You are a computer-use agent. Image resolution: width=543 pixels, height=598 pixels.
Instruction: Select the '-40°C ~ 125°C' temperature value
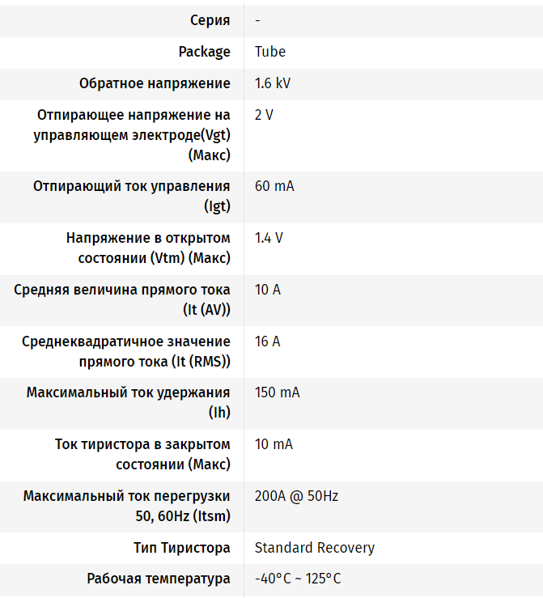pyautogui.click(x=298, y=579)
